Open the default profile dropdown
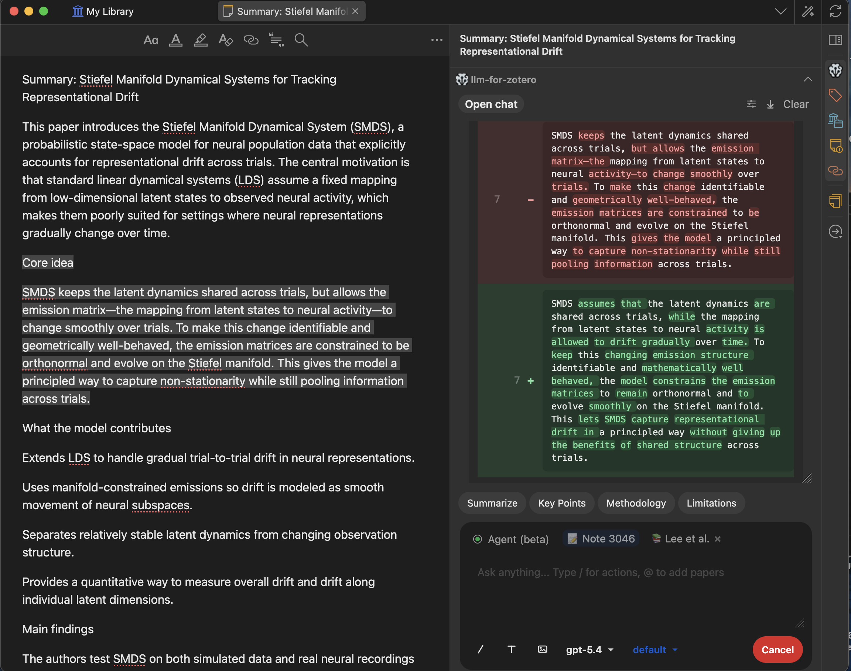This screenshot has width=851, height=671. (x=655, y=650)
